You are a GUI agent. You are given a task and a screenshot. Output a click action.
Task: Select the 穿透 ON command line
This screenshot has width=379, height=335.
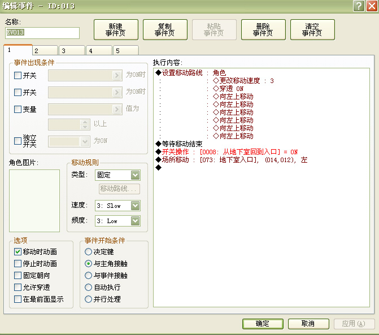[x=228, y=89]
